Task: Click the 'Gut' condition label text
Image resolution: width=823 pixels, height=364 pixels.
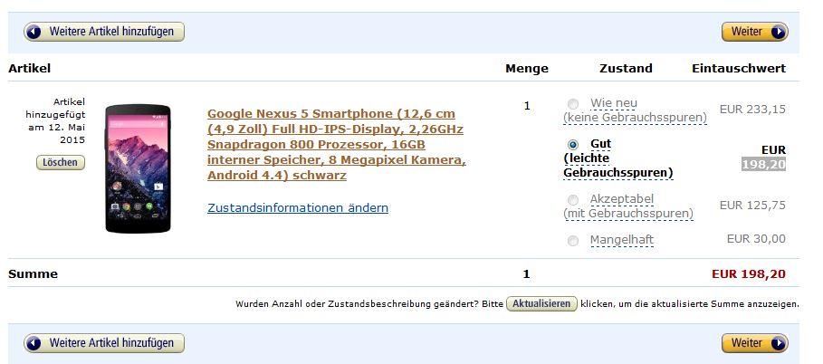Action: pyautogui.click(x=601, y=144)
